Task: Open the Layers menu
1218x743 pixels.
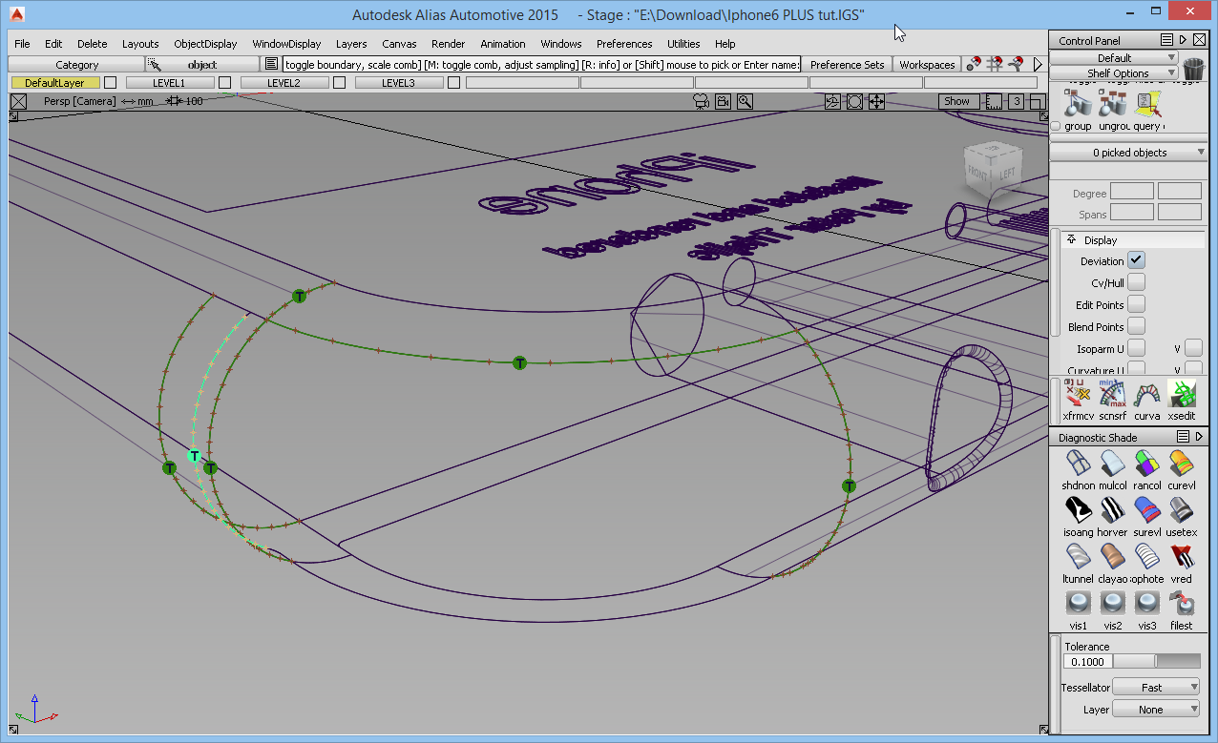Action: click(x=351, y=44)
